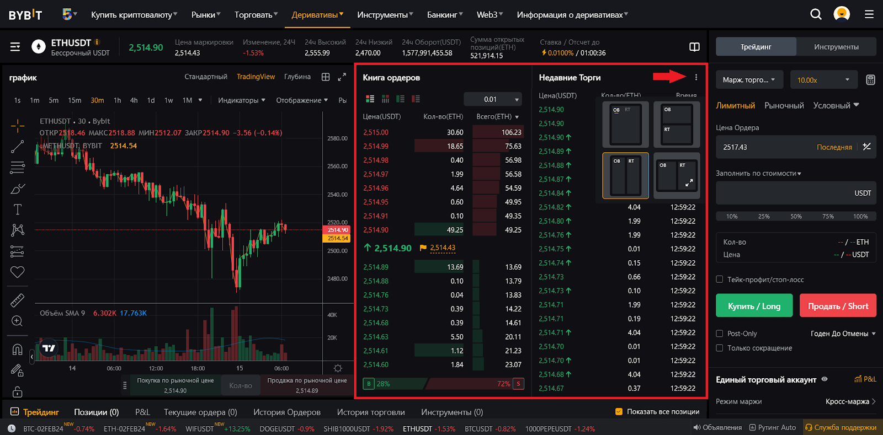Add chart to favorites with heart icon
Image resolution: width=883 pixels, height=435 pixels.
click(x=18, y=272)
